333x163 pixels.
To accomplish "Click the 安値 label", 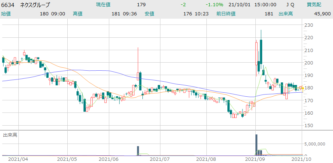I will 149,14.
